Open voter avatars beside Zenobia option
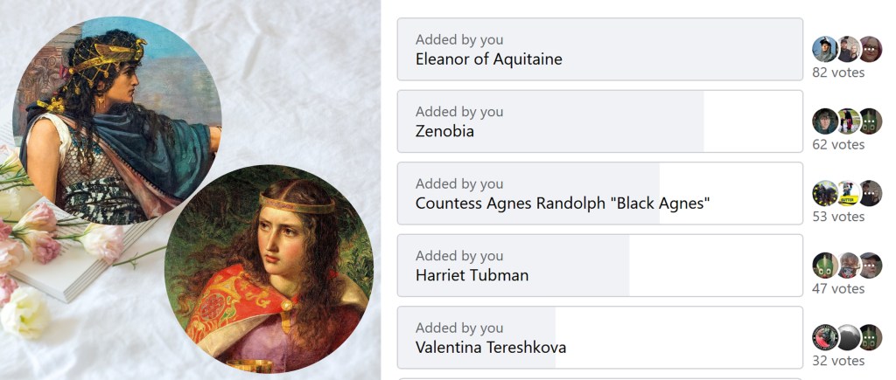 (847, 121)
